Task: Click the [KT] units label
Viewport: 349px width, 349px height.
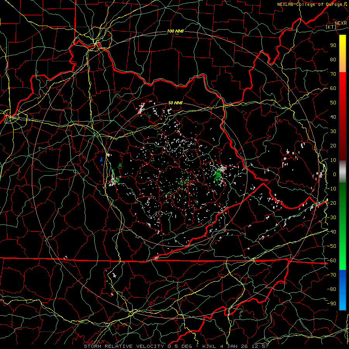Action: coord(331,27)
